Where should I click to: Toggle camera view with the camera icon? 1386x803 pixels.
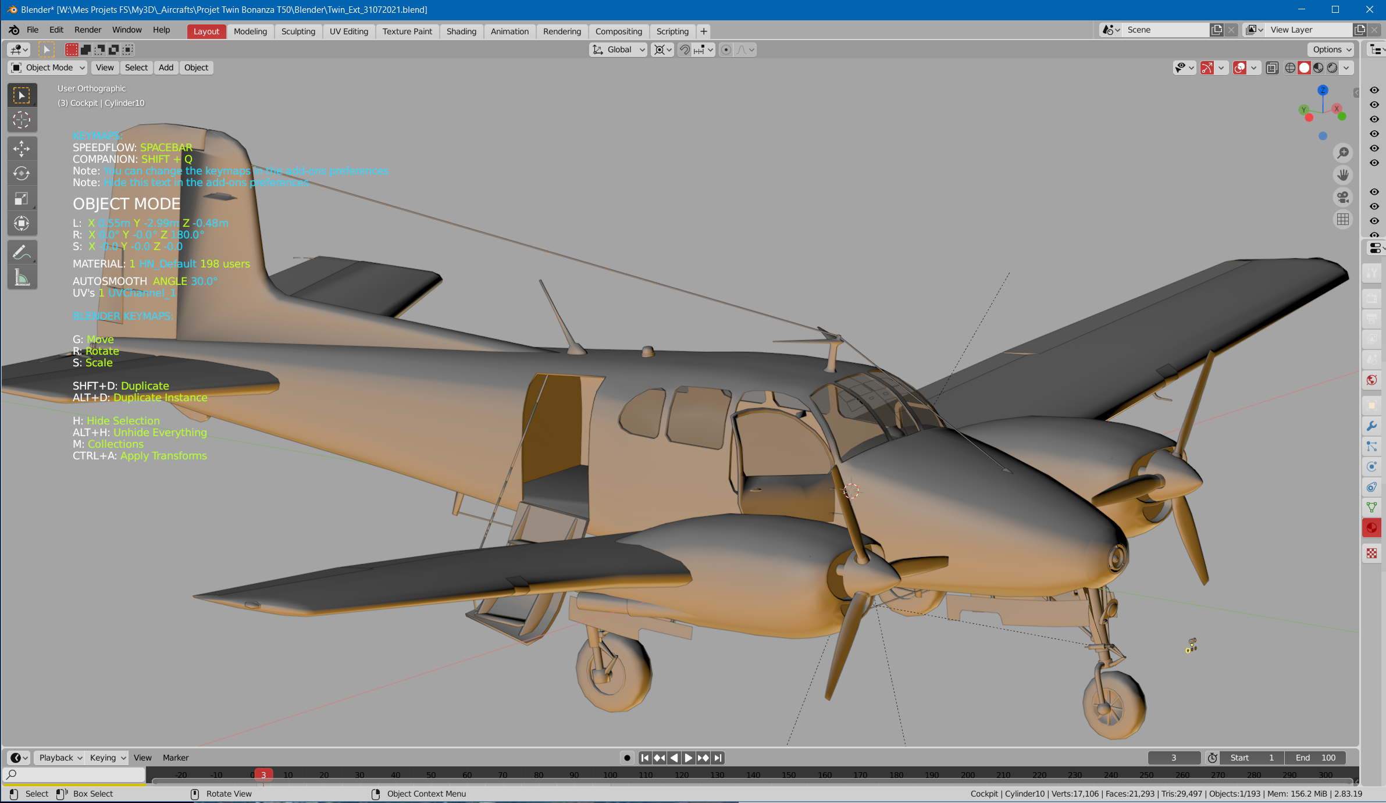pos(1342,197)
